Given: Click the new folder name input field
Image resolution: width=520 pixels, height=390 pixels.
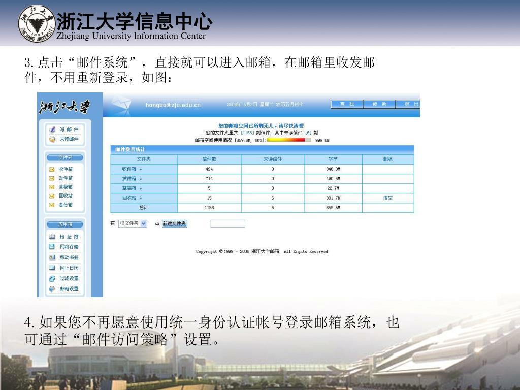Looking at the screenshot, I should point(228,224).
